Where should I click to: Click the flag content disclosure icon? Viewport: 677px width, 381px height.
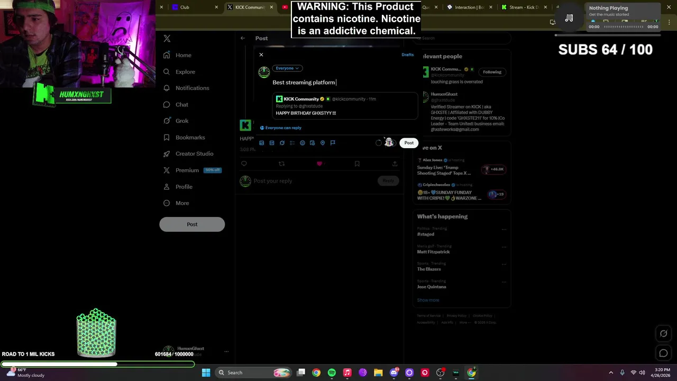coord(333,143)
